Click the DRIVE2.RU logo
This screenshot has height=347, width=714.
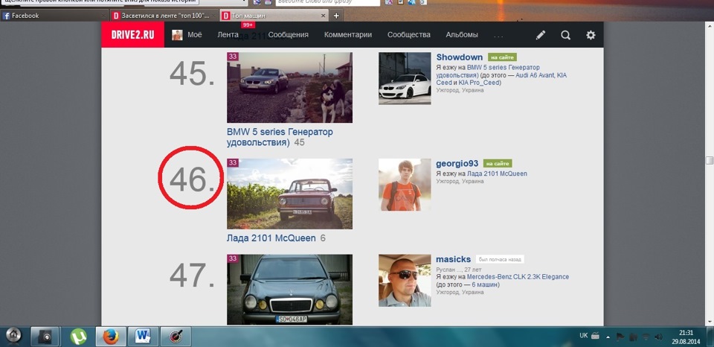[x=132, y=35]
